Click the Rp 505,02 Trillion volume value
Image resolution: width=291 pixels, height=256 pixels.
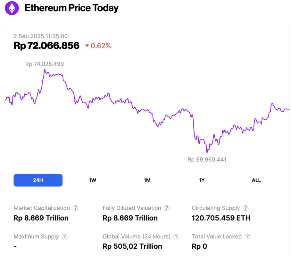click(x=132, y=246)
